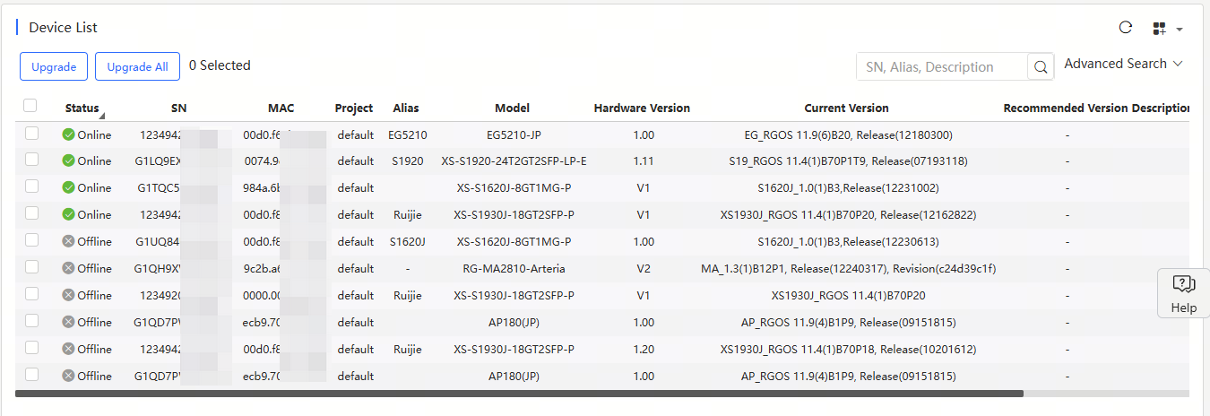Expand the Advanced Search panel
This screenshot has width=1210, height=416.
(1123, 64)
